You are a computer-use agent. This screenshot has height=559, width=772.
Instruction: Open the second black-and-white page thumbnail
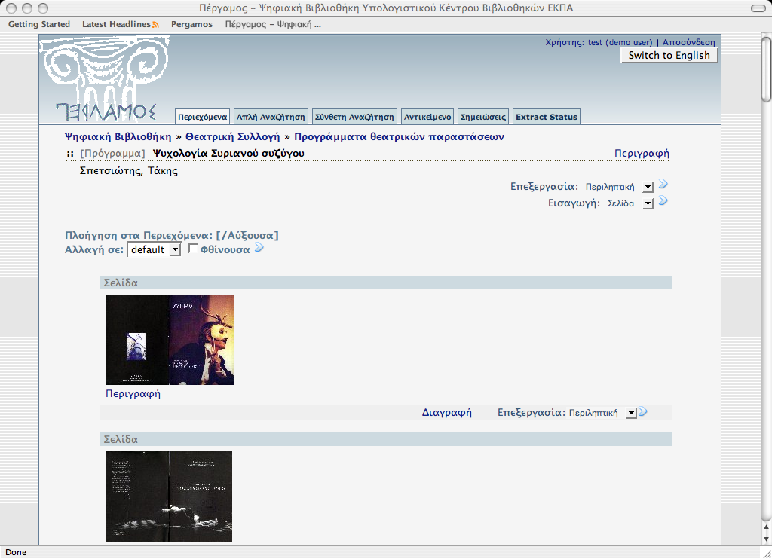point(168,496)
